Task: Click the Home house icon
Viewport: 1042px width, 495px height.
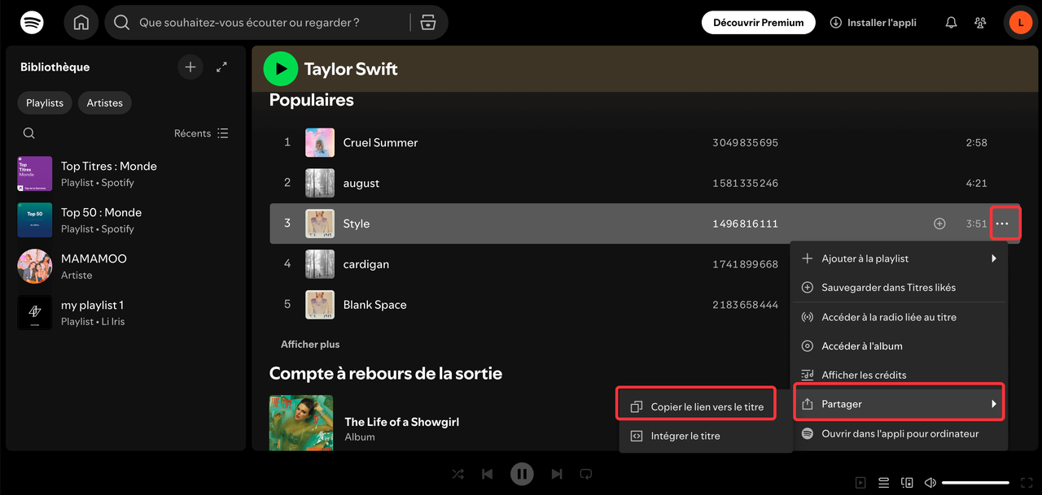Action: [x=81, y=23]
